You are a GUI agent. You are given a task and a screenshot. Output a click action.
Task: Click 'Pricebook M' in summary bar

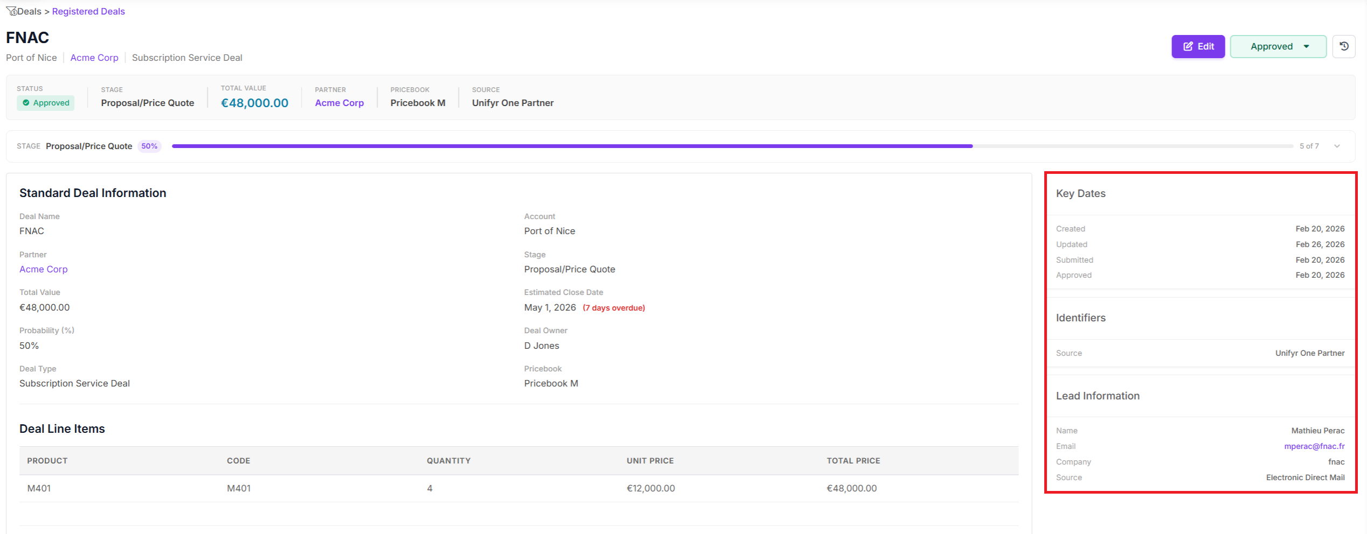click(x=418, y=103)
